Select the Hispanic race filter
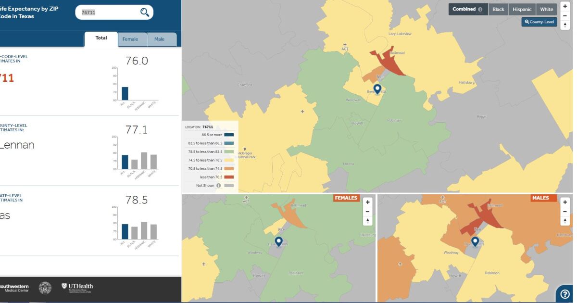Viewport: 577px width, 303px height. point(522,9)
